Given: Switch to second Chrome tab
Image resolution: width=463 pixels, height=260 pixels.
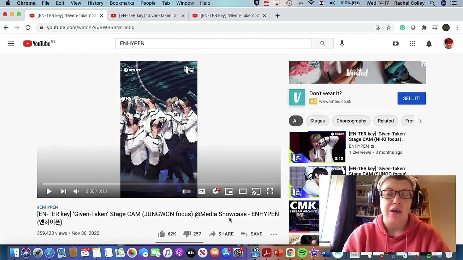Looking at the screenshot, I should [x=148, y=16].
